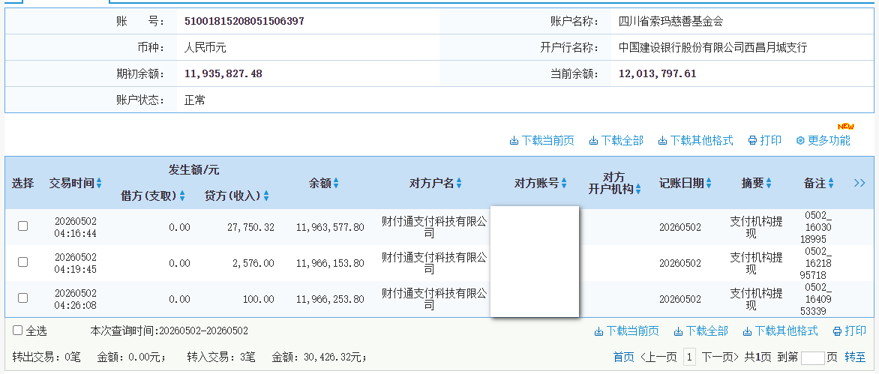Click the balance 11,963,577.80 cell
Screen dimensions: 879x374
[x=330, y=227]
